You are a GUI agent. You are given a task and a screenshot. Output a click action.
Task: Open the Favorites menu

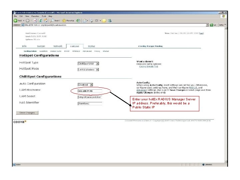[35, 16]
